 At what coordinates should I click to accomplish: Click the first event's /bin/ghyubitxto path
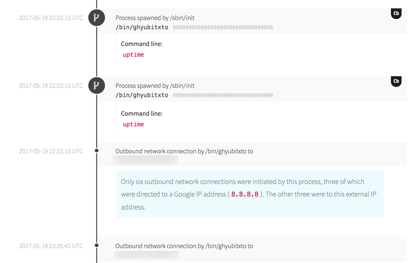pos(142,27)
